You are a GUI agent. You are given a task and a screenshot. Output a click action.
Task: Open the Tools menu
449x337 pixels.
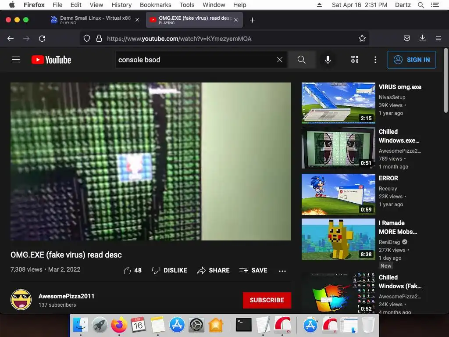(x=187, y=5)
